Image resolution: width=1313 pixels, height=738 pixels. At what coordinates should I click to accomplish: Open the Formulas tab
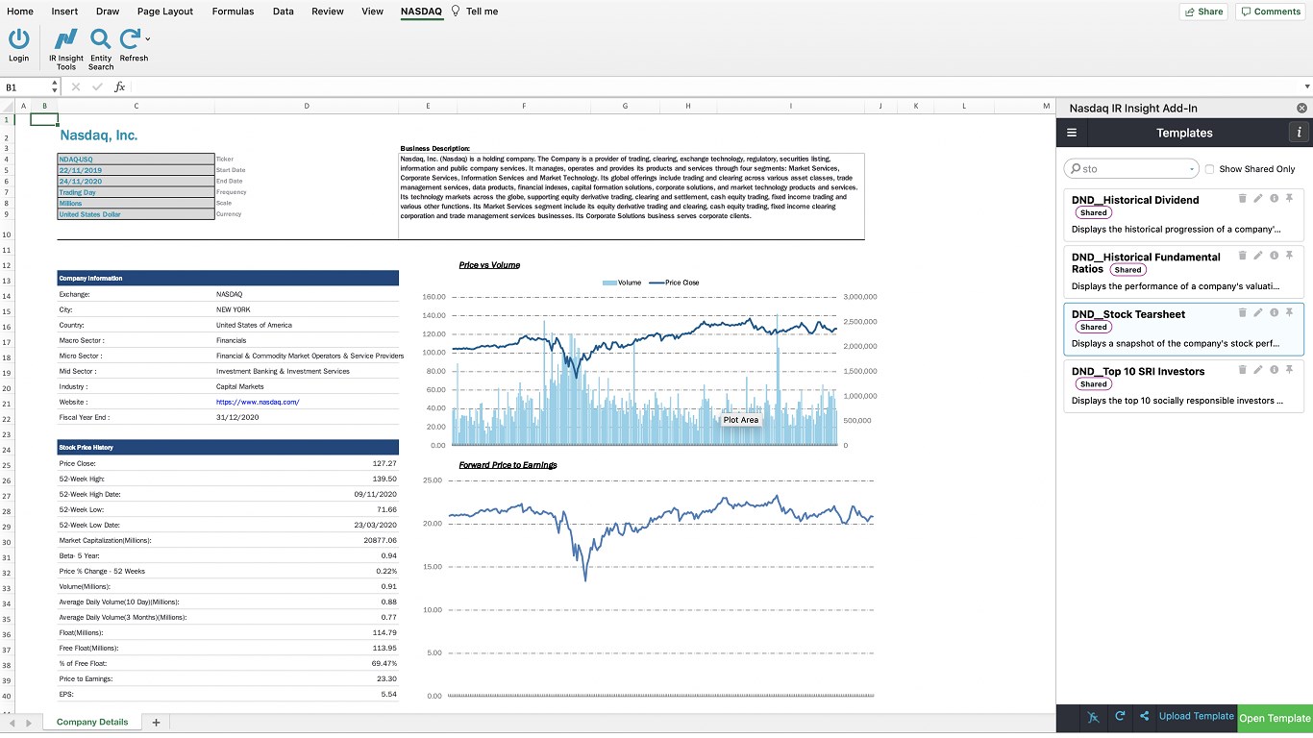point(233,12)
